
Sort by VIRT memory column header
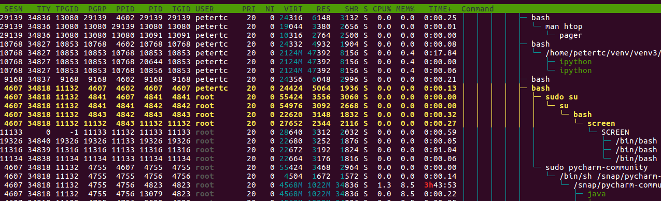pos(293,9)
